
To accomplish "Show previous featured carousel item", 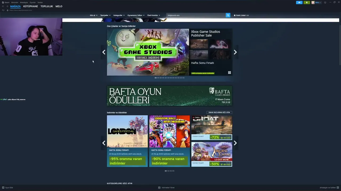I will (x=104, y=52).
